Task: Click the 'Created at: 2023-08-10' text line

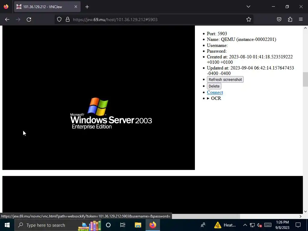Action: pos(250,60)
